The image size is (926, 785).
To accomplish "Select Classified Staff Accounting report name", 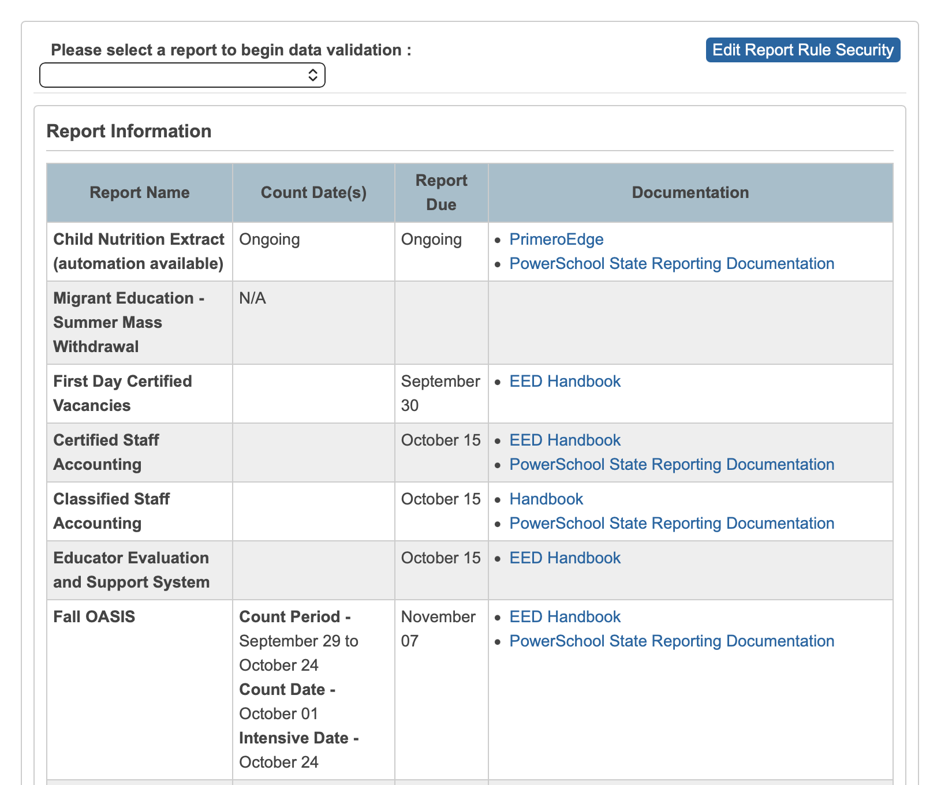I will pyautogui.click(x=111, y=511).
